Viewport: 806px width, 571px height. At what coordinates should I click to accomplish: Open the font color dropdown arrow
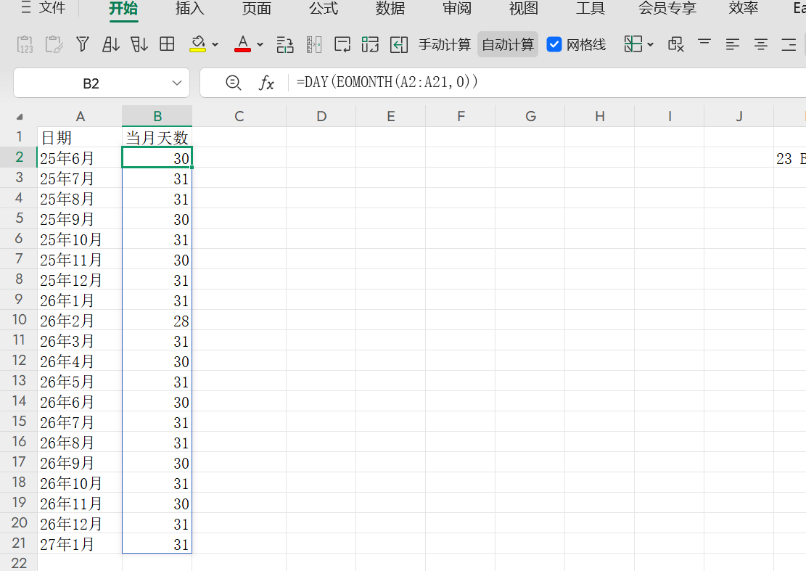260,45
